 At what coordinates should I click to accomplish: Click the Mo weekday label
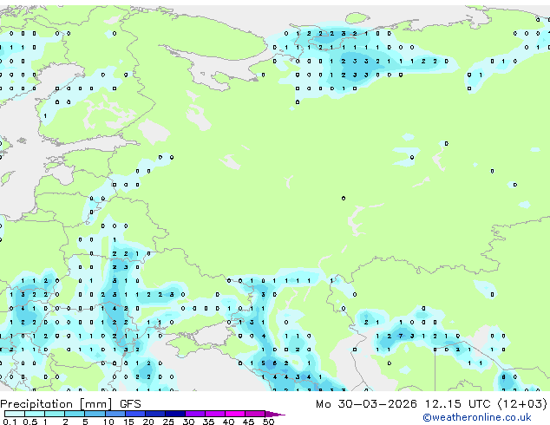click(x=323, y=404)
